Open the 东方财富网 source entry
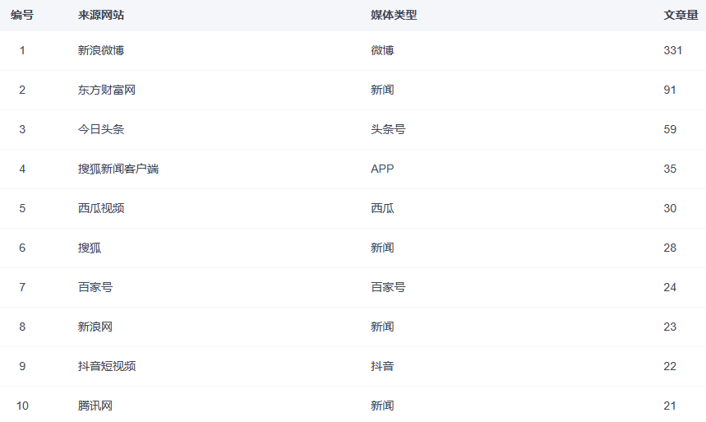The width and height of the screenshot is (706, 422). tap(107, 90)
